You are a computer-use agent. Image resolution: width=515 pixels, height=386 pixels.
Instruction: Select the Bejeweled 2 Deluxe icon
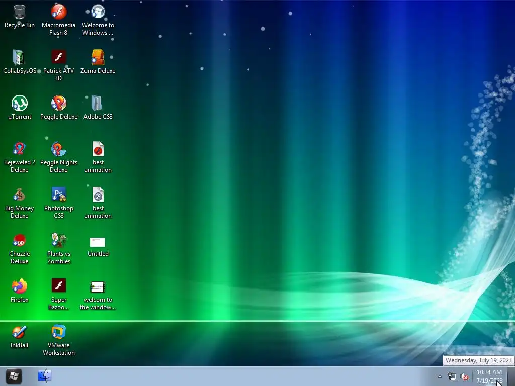coord(20,157)
